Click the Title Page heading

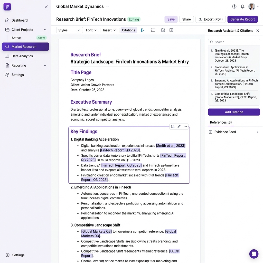point(81,72)
